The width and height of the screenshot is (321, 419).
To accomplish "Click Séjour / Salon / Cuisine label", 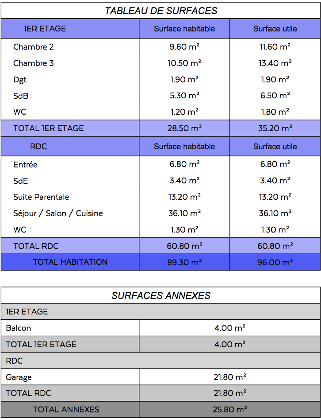I will pyautogui.click(x=58, y=213).
